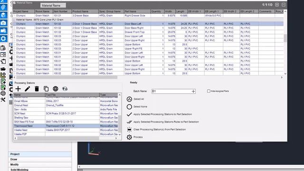Select the SNX Nest F6 First station row
The width and height of the screenshot is (304, 171).
66,122
